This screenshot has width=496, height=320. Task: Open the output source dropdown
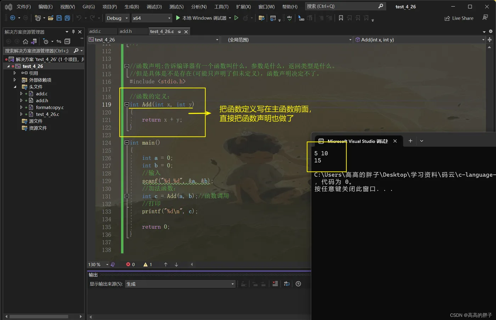pos(180,284)
